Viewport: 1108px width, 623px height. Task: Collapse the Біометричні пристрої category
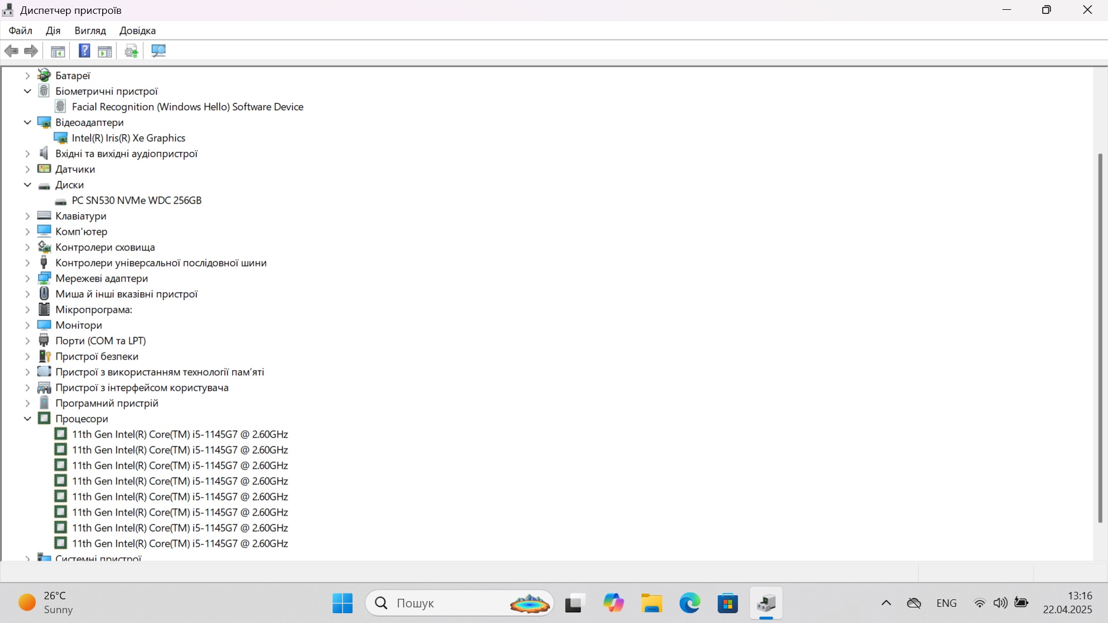tap(27, 91)
